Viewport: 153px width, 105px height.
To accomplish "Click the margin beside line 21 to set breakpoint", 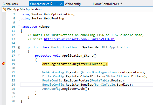I will (4, 72).
